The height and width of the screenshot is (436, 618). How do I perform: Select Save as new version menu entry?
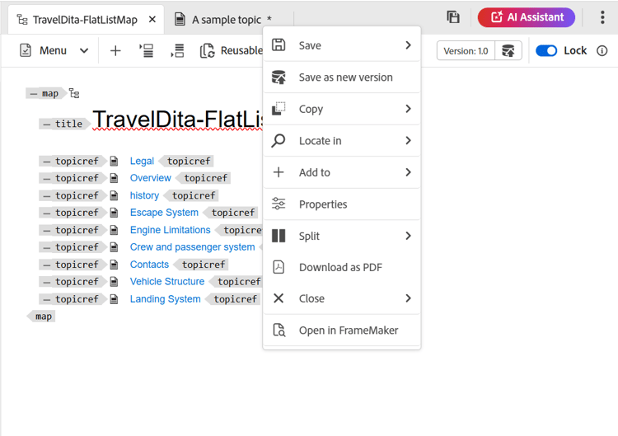pos(341,77)
